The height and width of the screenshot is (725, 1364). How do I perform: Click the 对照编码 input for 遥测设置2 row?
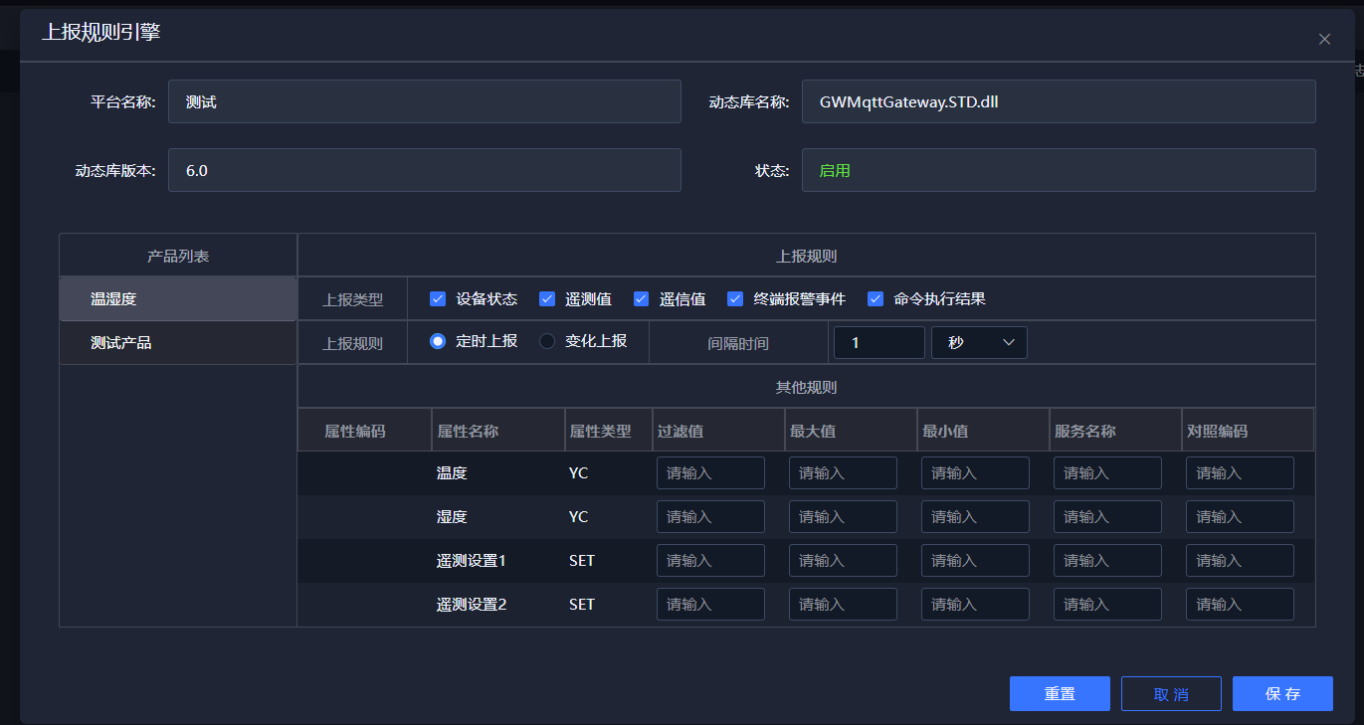1240,605
